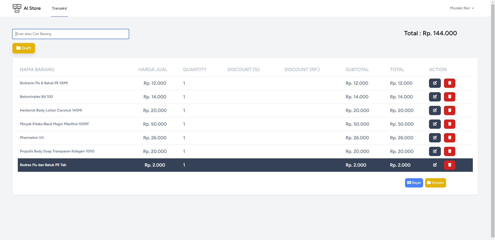Click the payment icon inside Bayar button
This screenshot has width=495, height=240.
point(409,183)
